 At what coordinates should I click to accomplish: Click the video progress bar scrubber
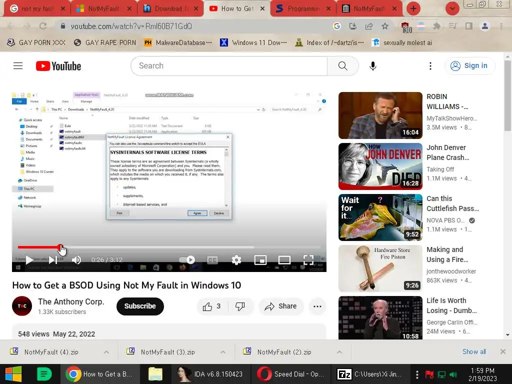coord(60,247)
